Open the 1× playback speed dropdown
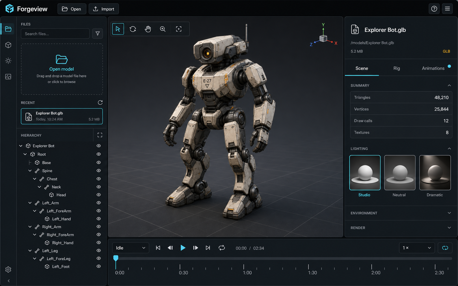The image size is (458, 286). click(417, 248)
